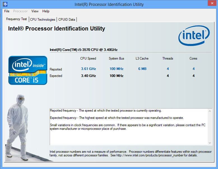Click the application icon in the title bar
The width and height of the screenshot is (218, 169).
(x=5, y=4)
